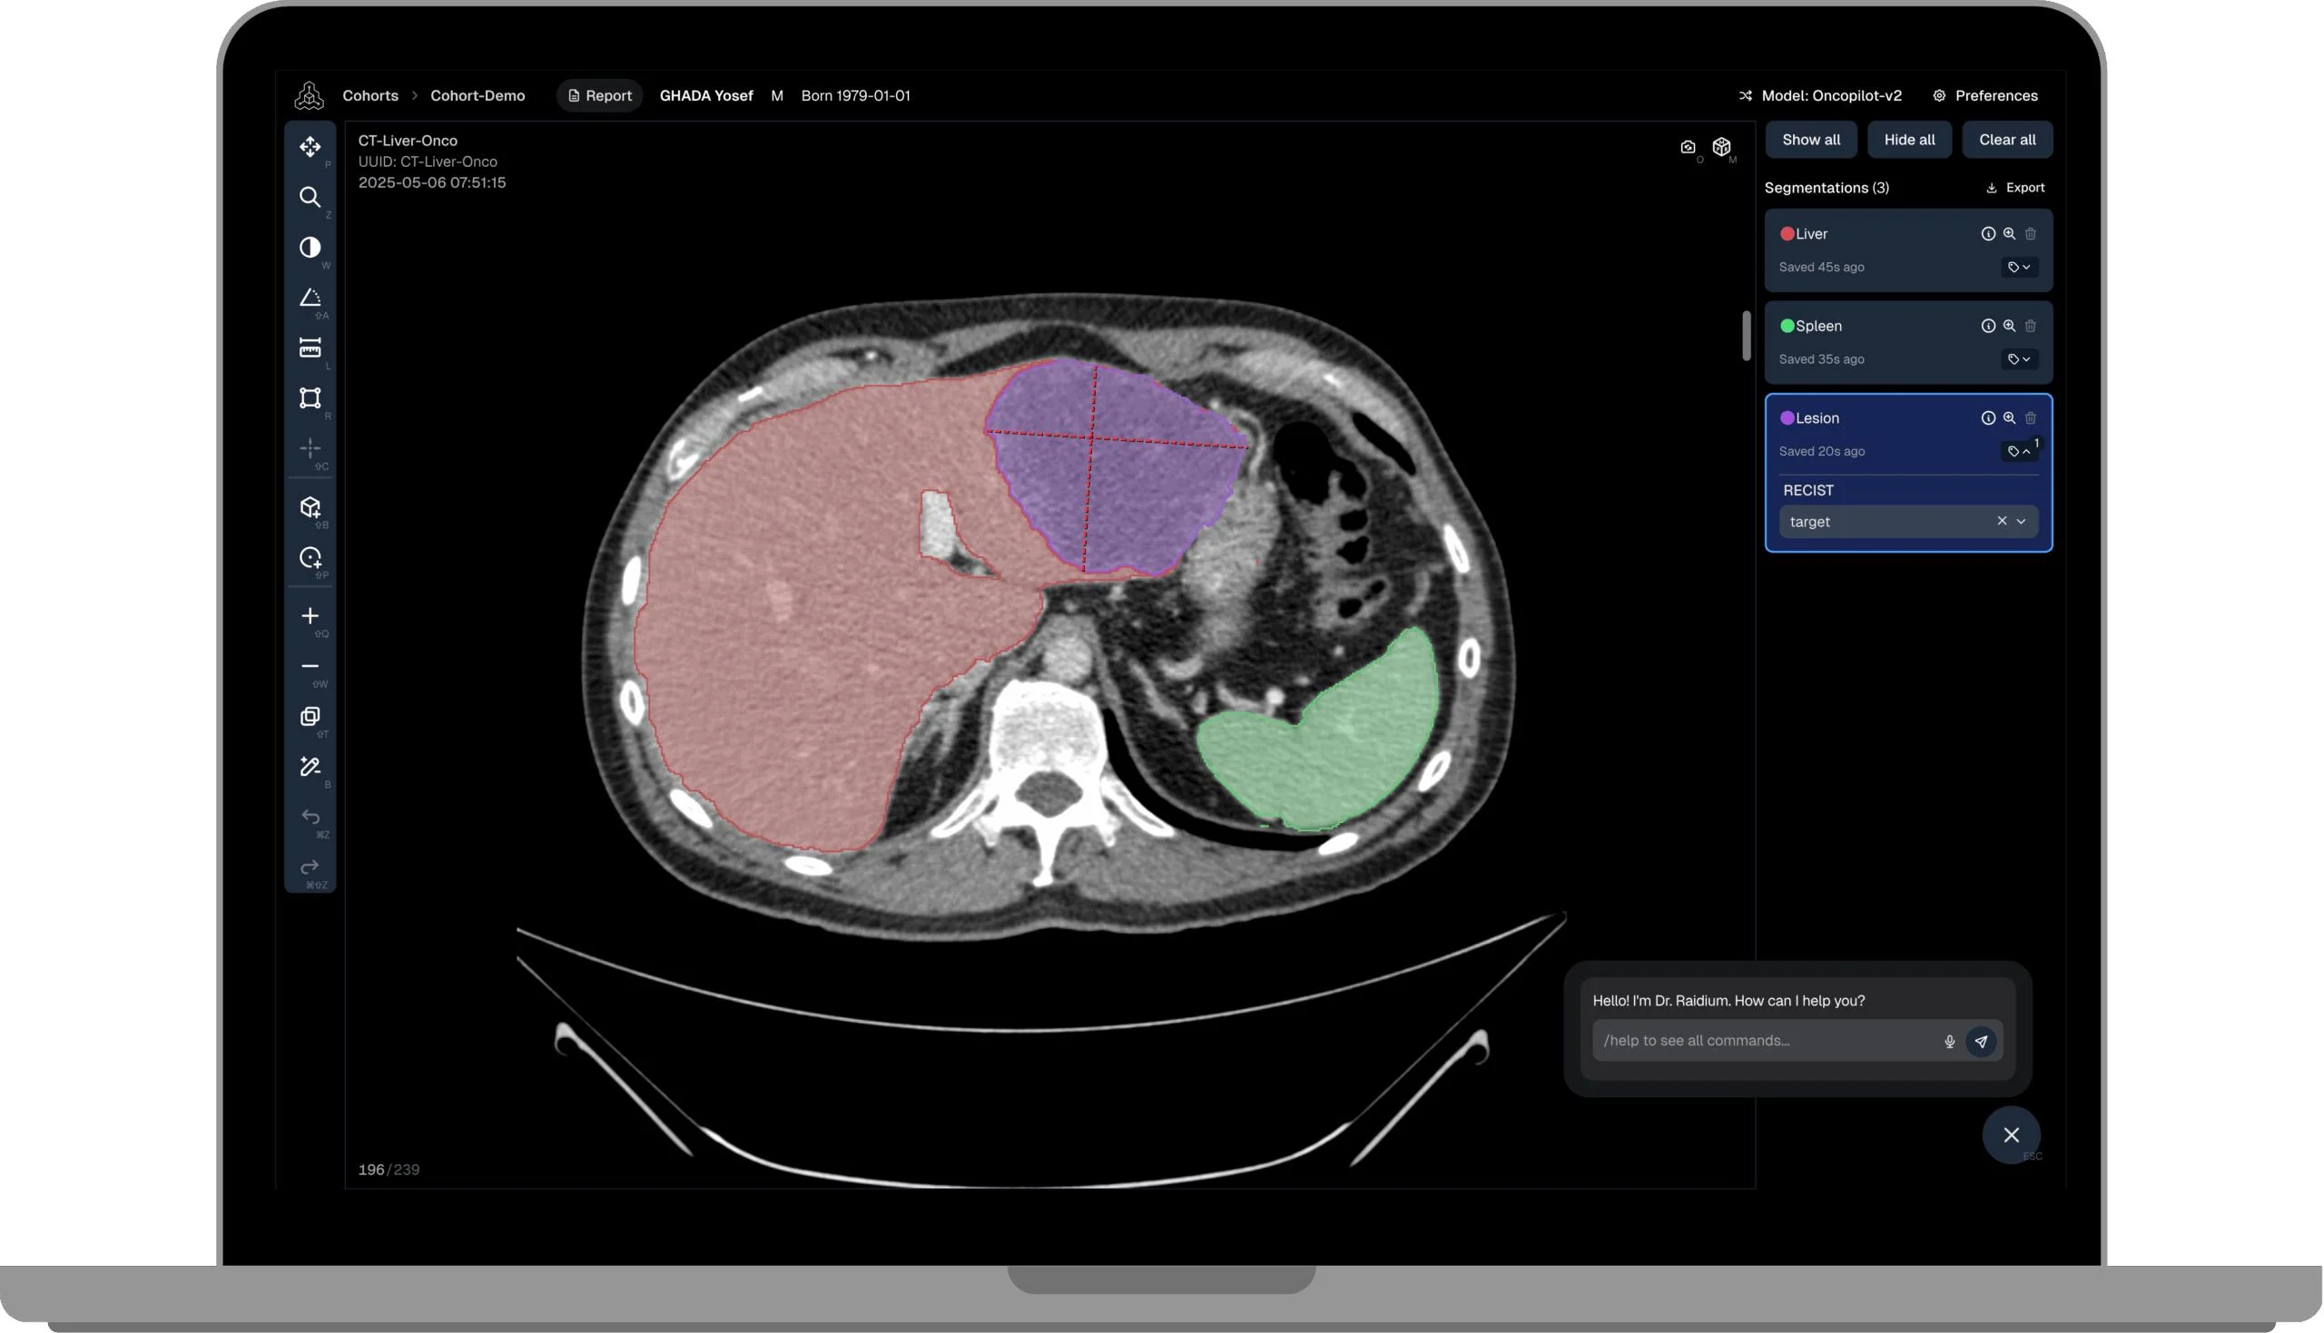The image size is (2324, 1333).
Task: Click the patient name GHADA Yosef
Action: coord(706,95)
